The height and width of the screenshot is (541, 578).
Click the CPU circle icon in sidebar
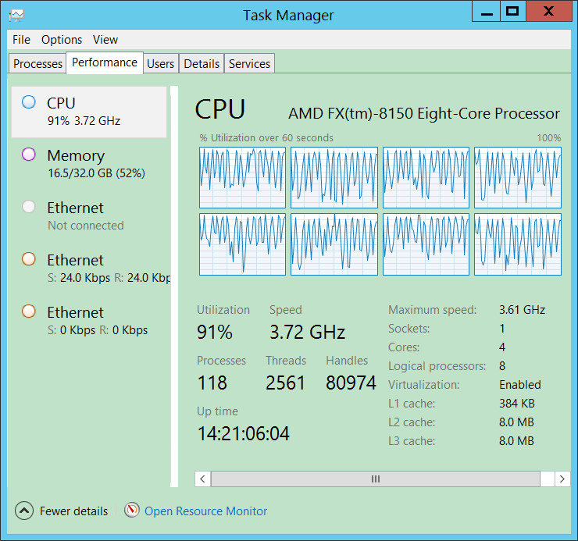click(29, 102)
